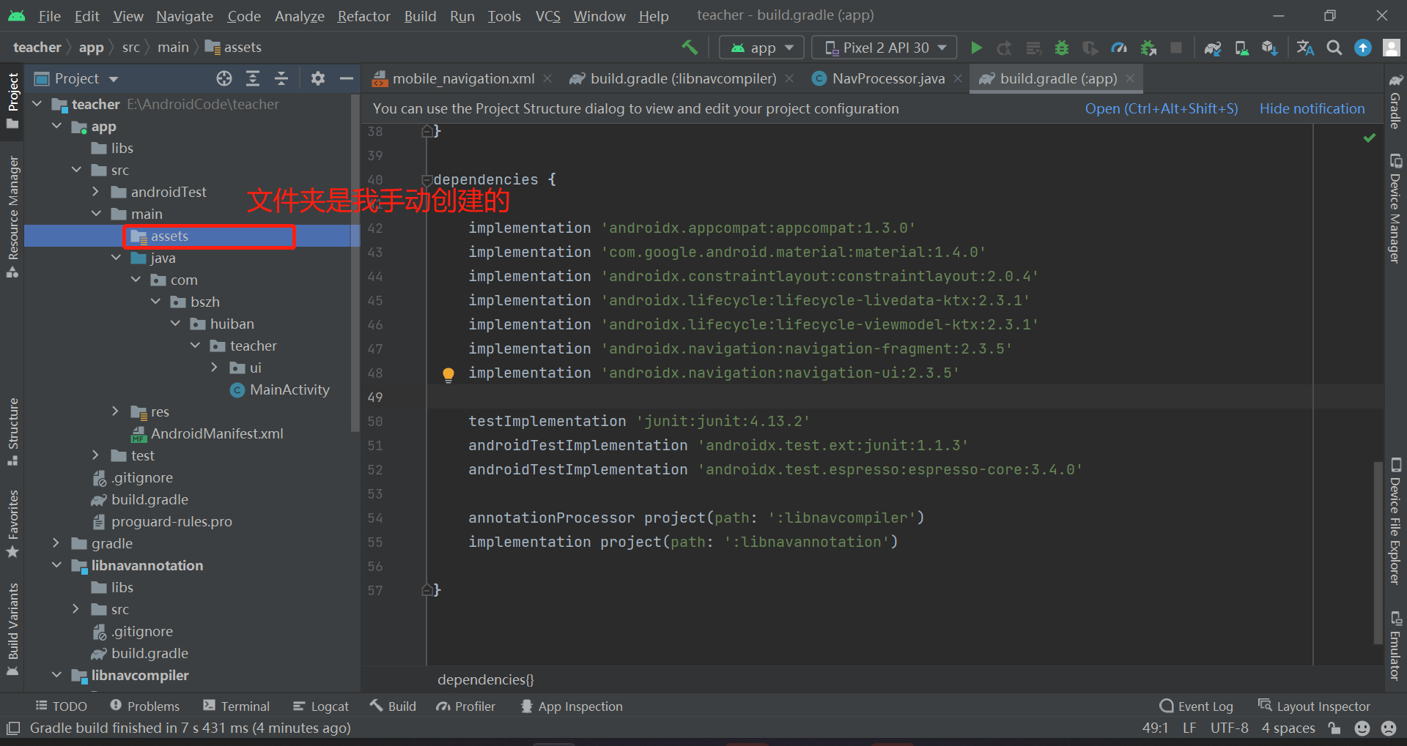Screen dimensions: 1407x746
Task: Toggle the Build Variants side panel
Action: [x=12, y=629]
